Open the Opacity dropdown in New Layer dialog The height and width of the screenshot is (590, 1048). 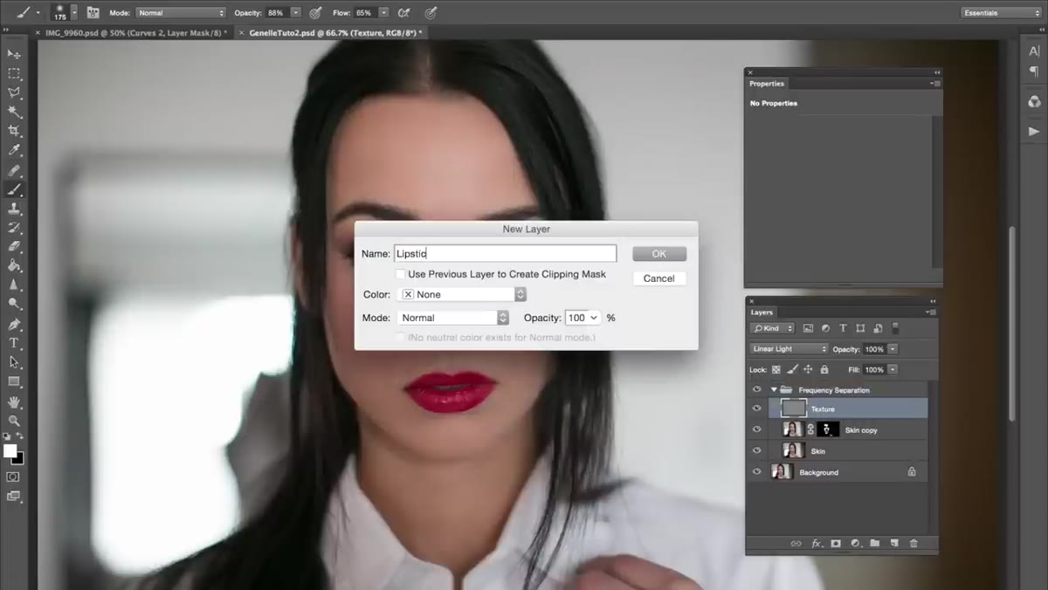point(595,318)
